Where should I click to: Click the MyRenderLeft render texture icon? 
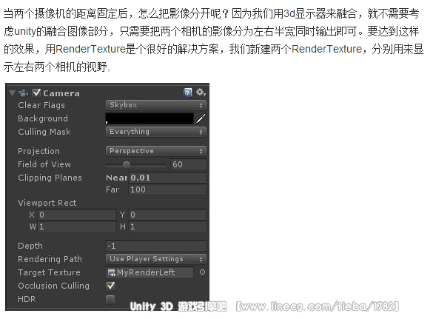[112, 272]
